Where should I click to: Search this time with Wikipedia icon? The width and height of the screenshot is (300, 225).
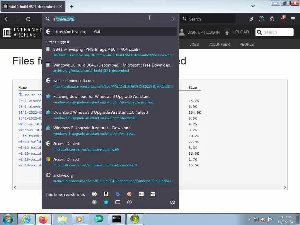[x=153, y=194]
